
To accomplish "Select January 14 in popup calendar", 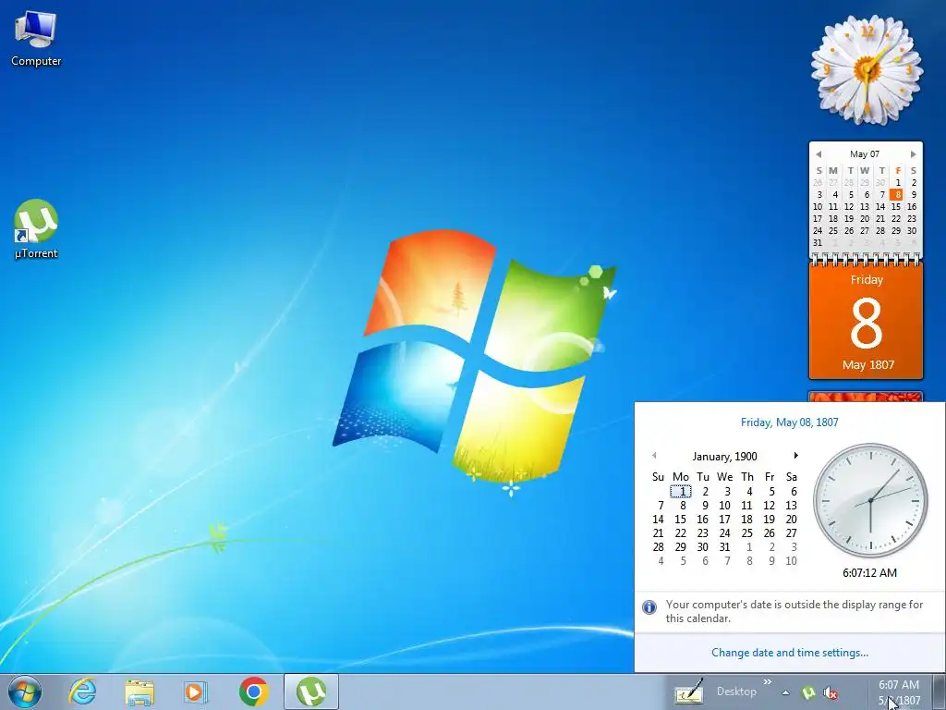I will coord(658,520).
